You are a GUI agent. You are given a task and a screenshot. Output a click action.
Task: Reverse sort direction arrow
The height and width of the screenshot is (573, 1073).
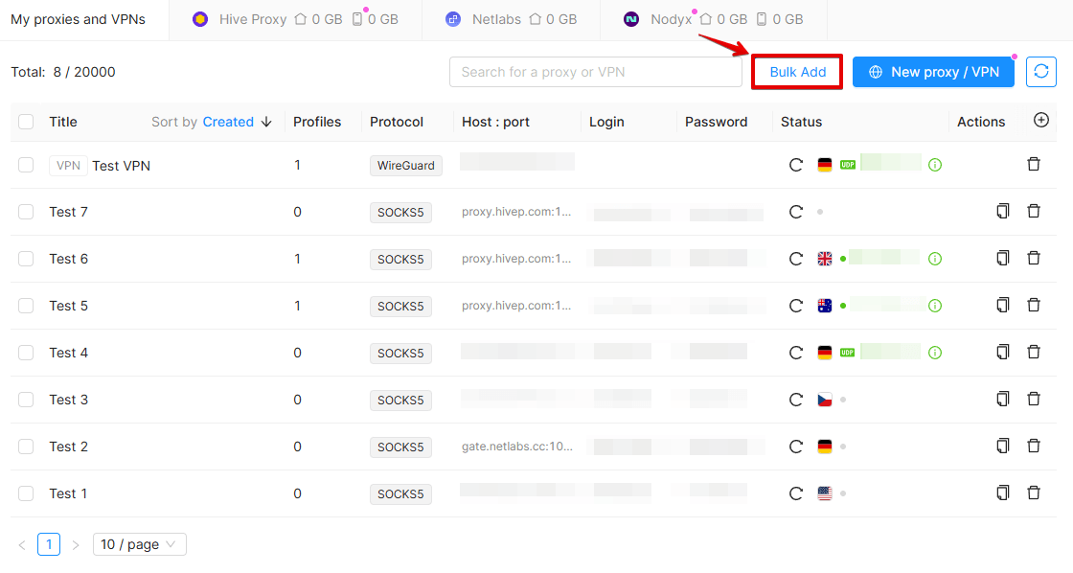tap(266, 122)
